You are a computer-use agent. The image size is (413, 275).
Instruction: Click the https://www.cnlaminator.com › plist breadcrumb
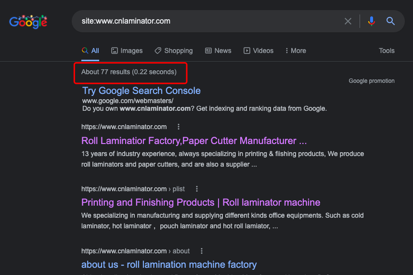[x=133, y=189]
